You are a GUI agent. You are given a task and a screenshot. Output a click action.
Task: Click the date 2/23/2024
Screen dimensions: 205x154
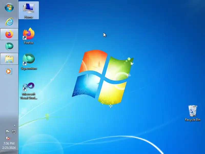(9, 148)
